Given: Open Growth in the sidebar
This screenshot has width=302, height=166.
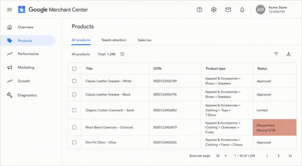Looking at the screenshot, I should (24, 81).
